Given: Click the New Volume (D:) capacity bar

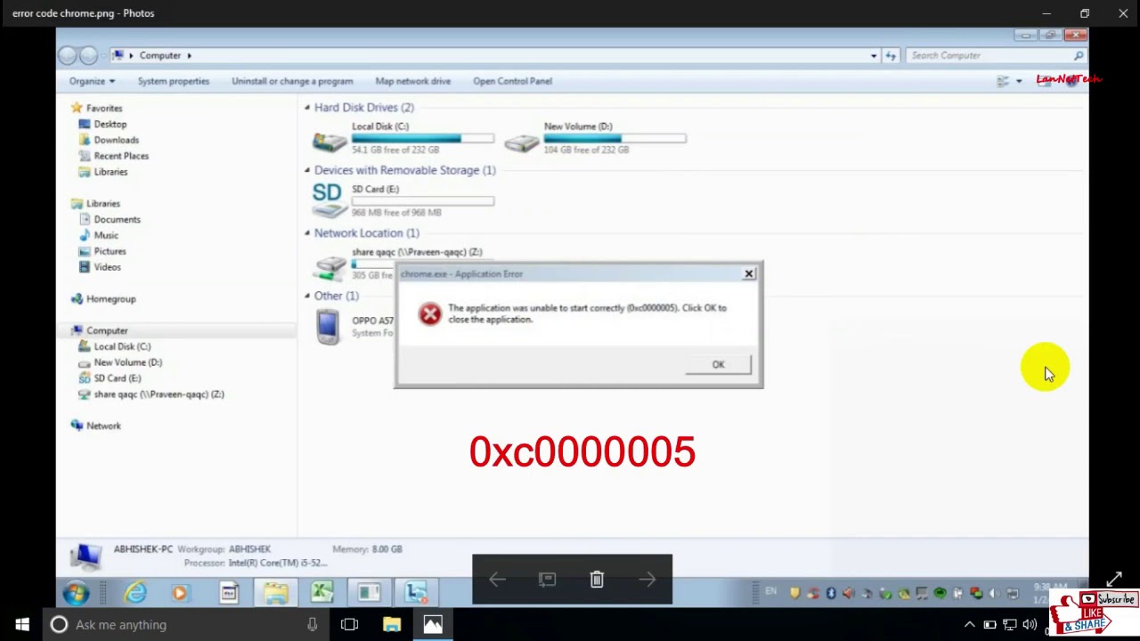Looking at the screenshot, I should coord(615,138).
